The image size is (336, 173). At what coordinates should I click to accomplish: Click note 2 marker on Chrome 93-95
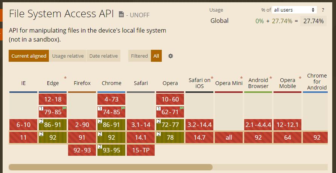pyautogui.click(x=99, y=147)
